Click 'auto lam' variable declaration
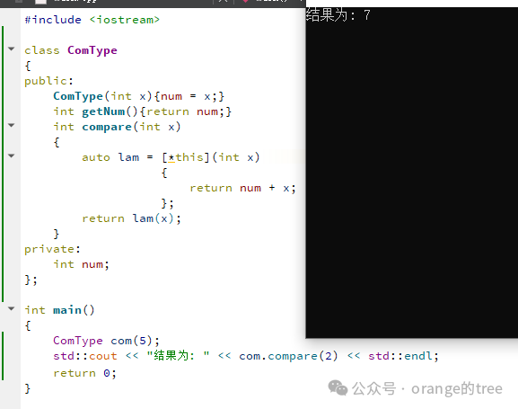 [110, 157]
